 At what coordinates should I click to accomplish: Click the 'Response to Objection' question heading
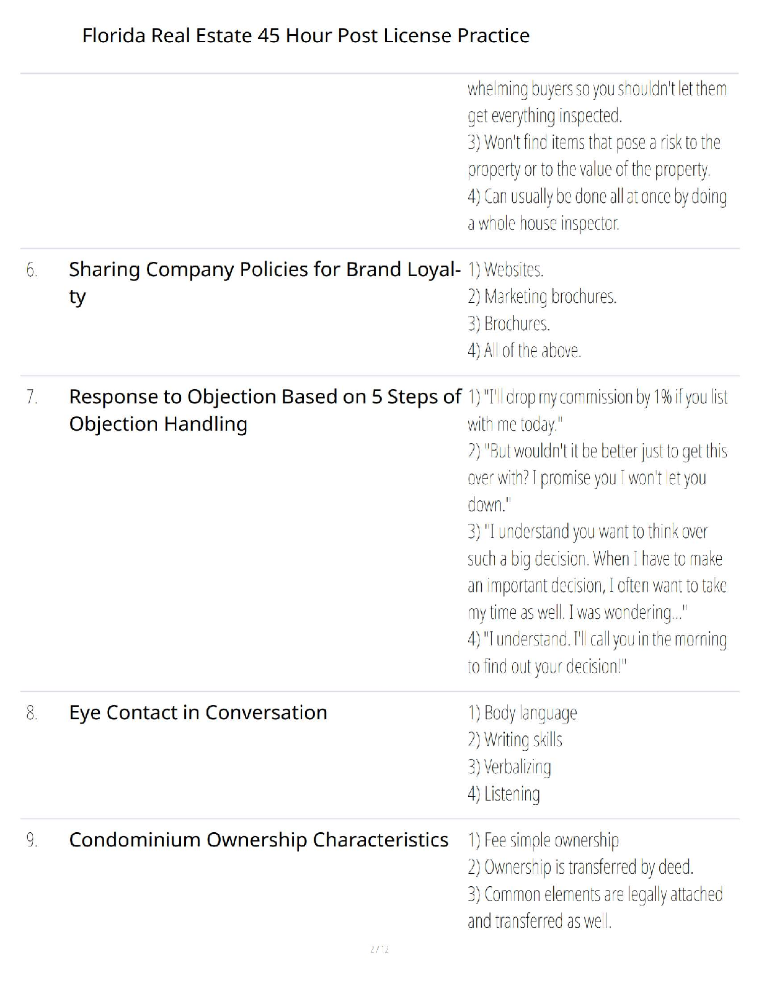[x=265, y=397]
